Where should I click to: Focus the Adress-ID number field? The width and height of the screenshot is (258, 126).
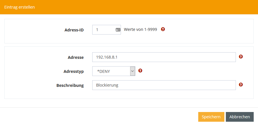pos(104,29)
